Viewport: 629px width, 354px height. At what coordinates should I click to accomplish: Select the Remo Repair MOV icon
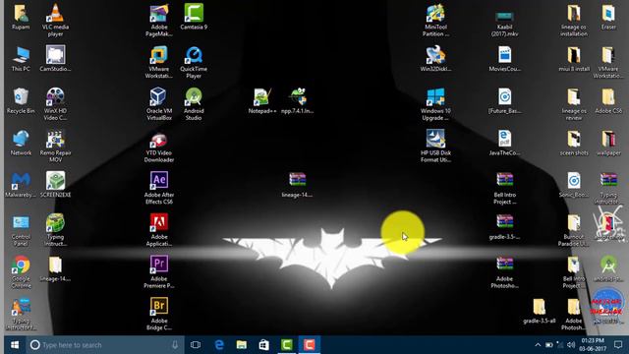point(55,147)
